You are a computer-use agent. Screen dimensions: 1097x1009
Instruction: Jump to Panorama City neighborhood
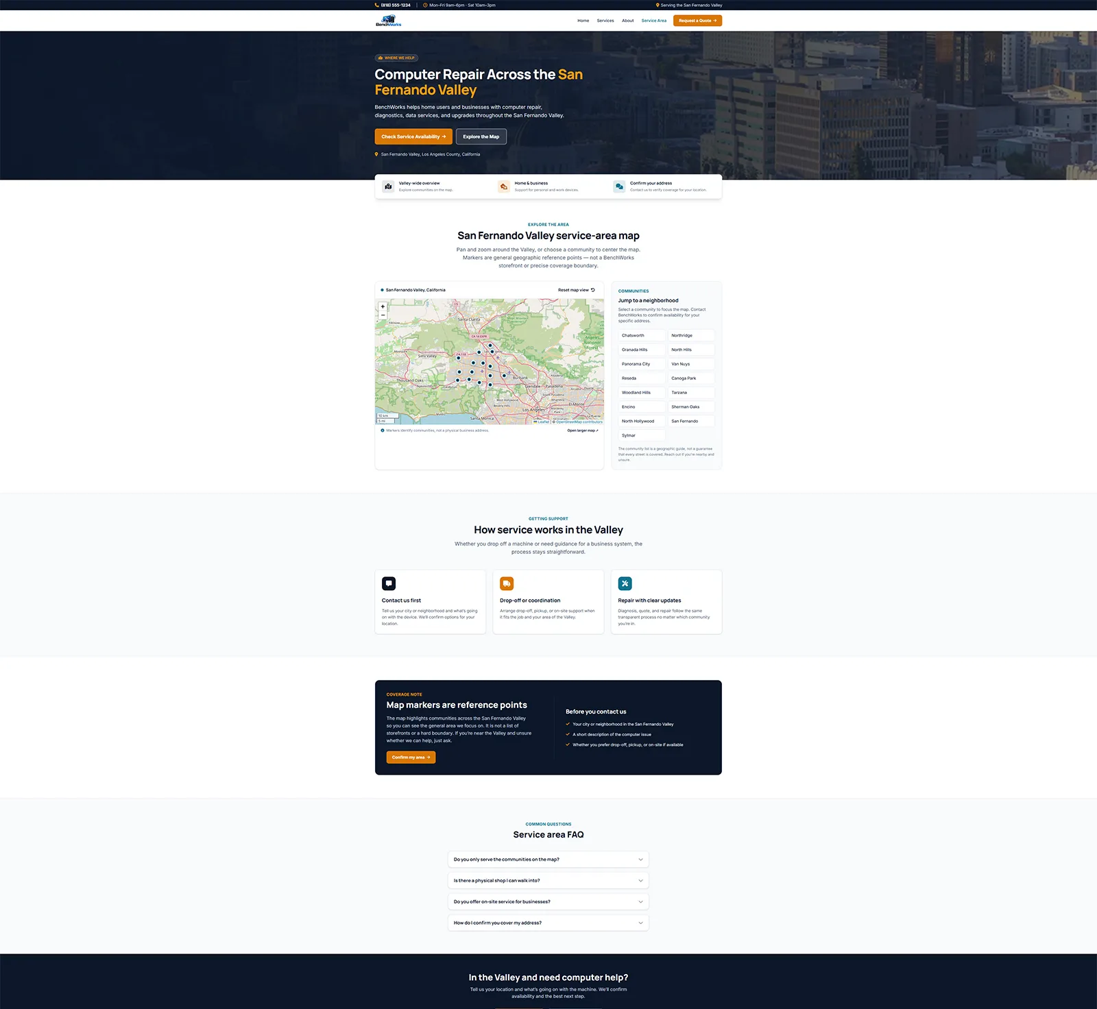pyautogui.click(x=642, y=364)
